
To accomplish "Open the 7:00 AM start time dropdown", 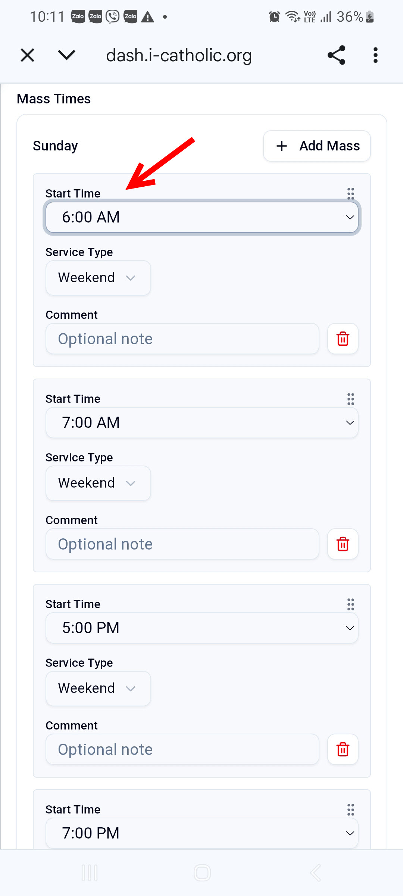I will point(202,423).
